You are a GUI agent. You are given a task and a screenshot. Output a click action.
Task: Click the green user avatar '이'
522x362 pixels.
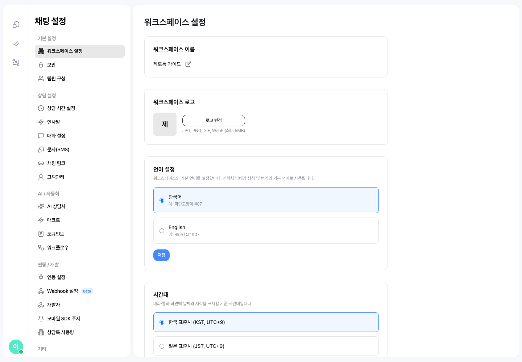16,347
